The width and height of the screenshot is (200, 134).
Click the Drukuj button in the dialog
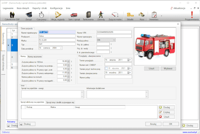pos(27,124)
